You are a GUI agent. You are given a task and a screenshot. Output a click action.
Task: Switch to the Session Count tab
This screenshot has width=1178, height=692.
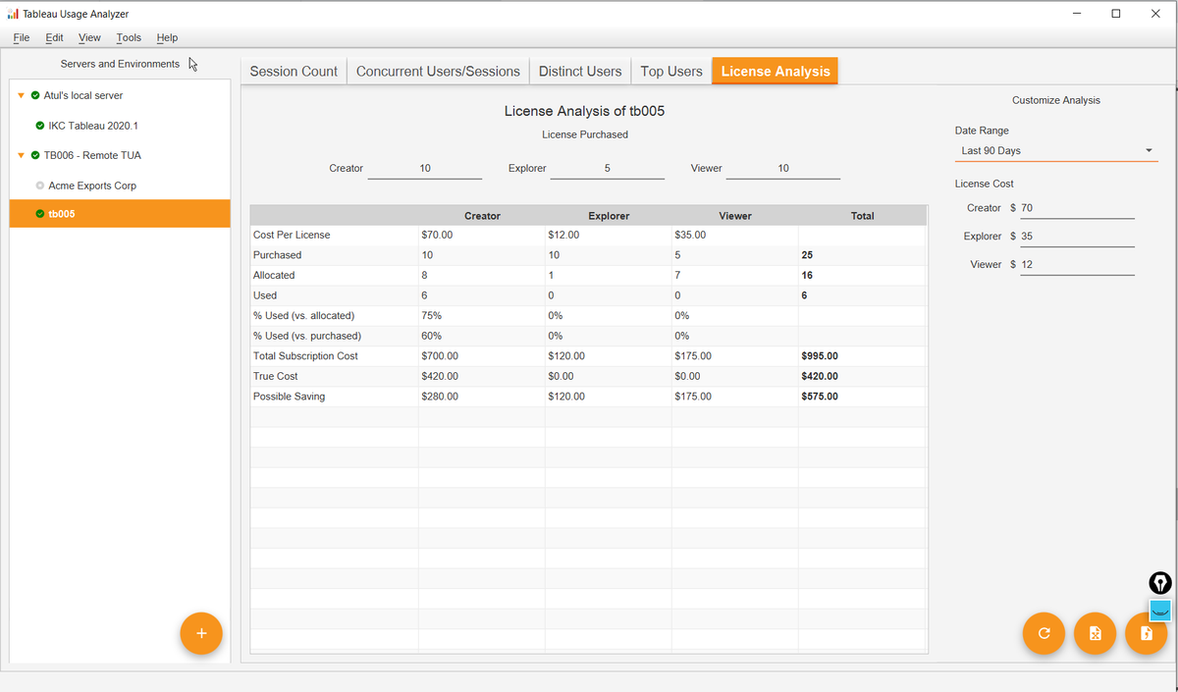pos(294,71)
